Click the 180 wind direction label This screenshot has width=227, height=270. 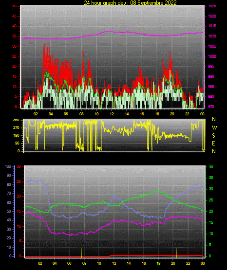pyautogui.click(x=16, y=136)
